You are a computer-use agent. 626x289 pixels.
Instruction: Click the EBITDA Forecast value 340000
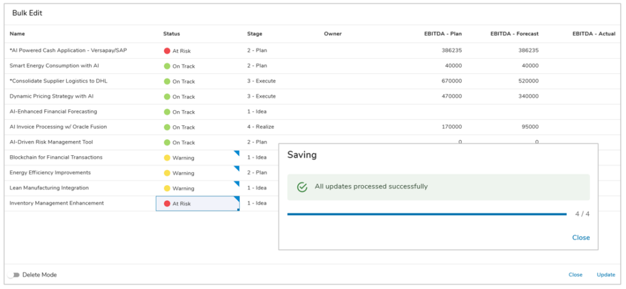click(529, 96)
